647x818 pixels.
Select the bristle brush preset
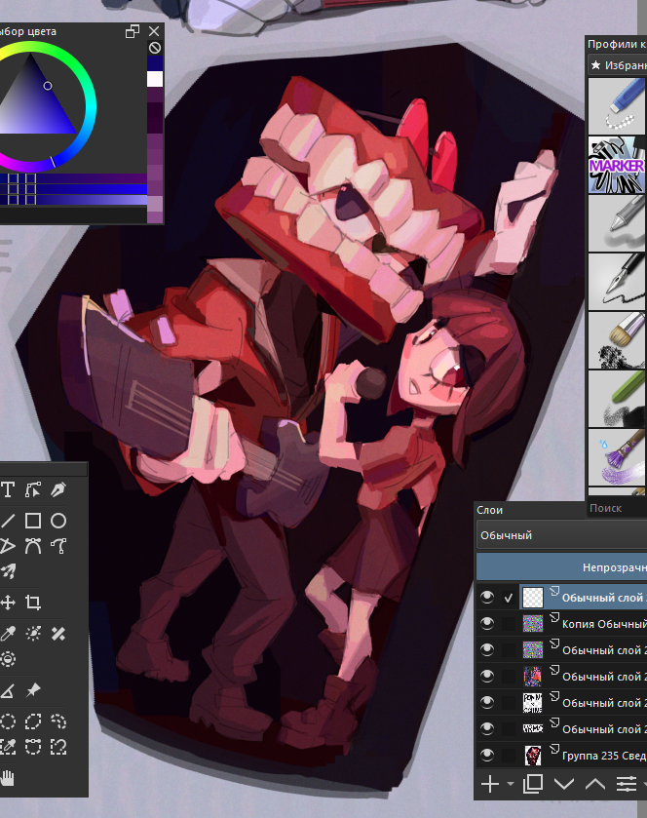click(617, 340)
